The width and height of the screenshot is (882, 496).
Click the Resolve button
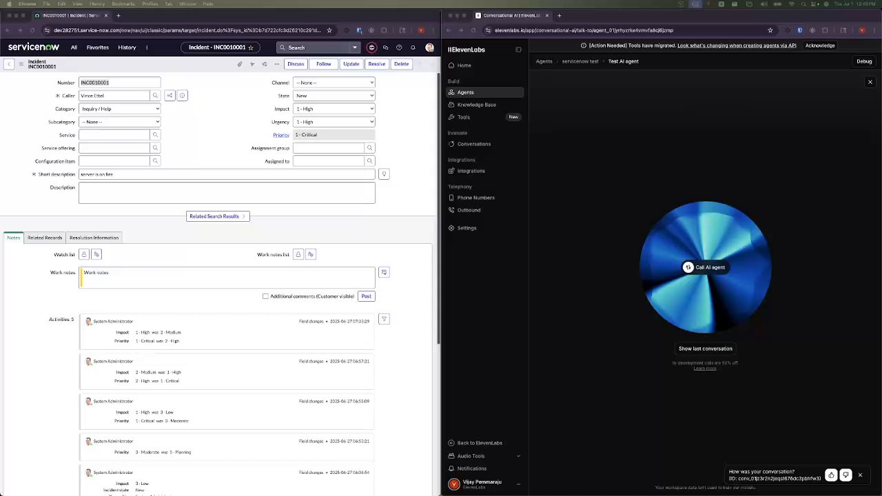(377, 64)
